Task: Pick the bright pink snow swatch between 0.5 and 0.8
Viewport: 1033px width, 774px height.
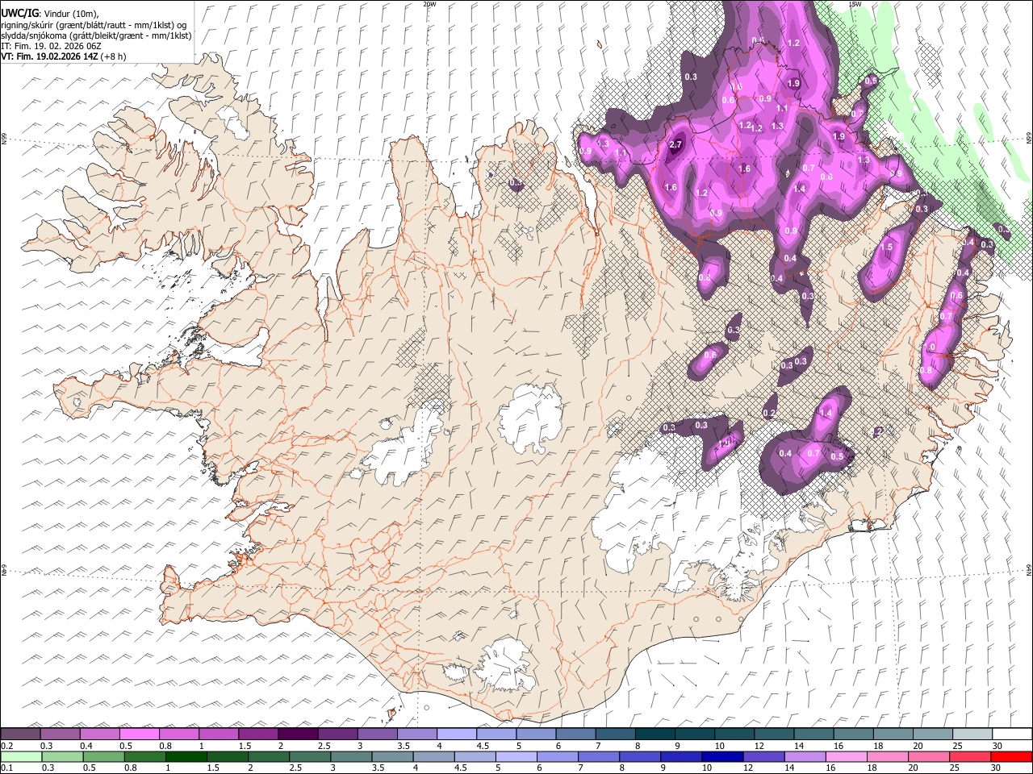Action: click(x=139, y=734)
